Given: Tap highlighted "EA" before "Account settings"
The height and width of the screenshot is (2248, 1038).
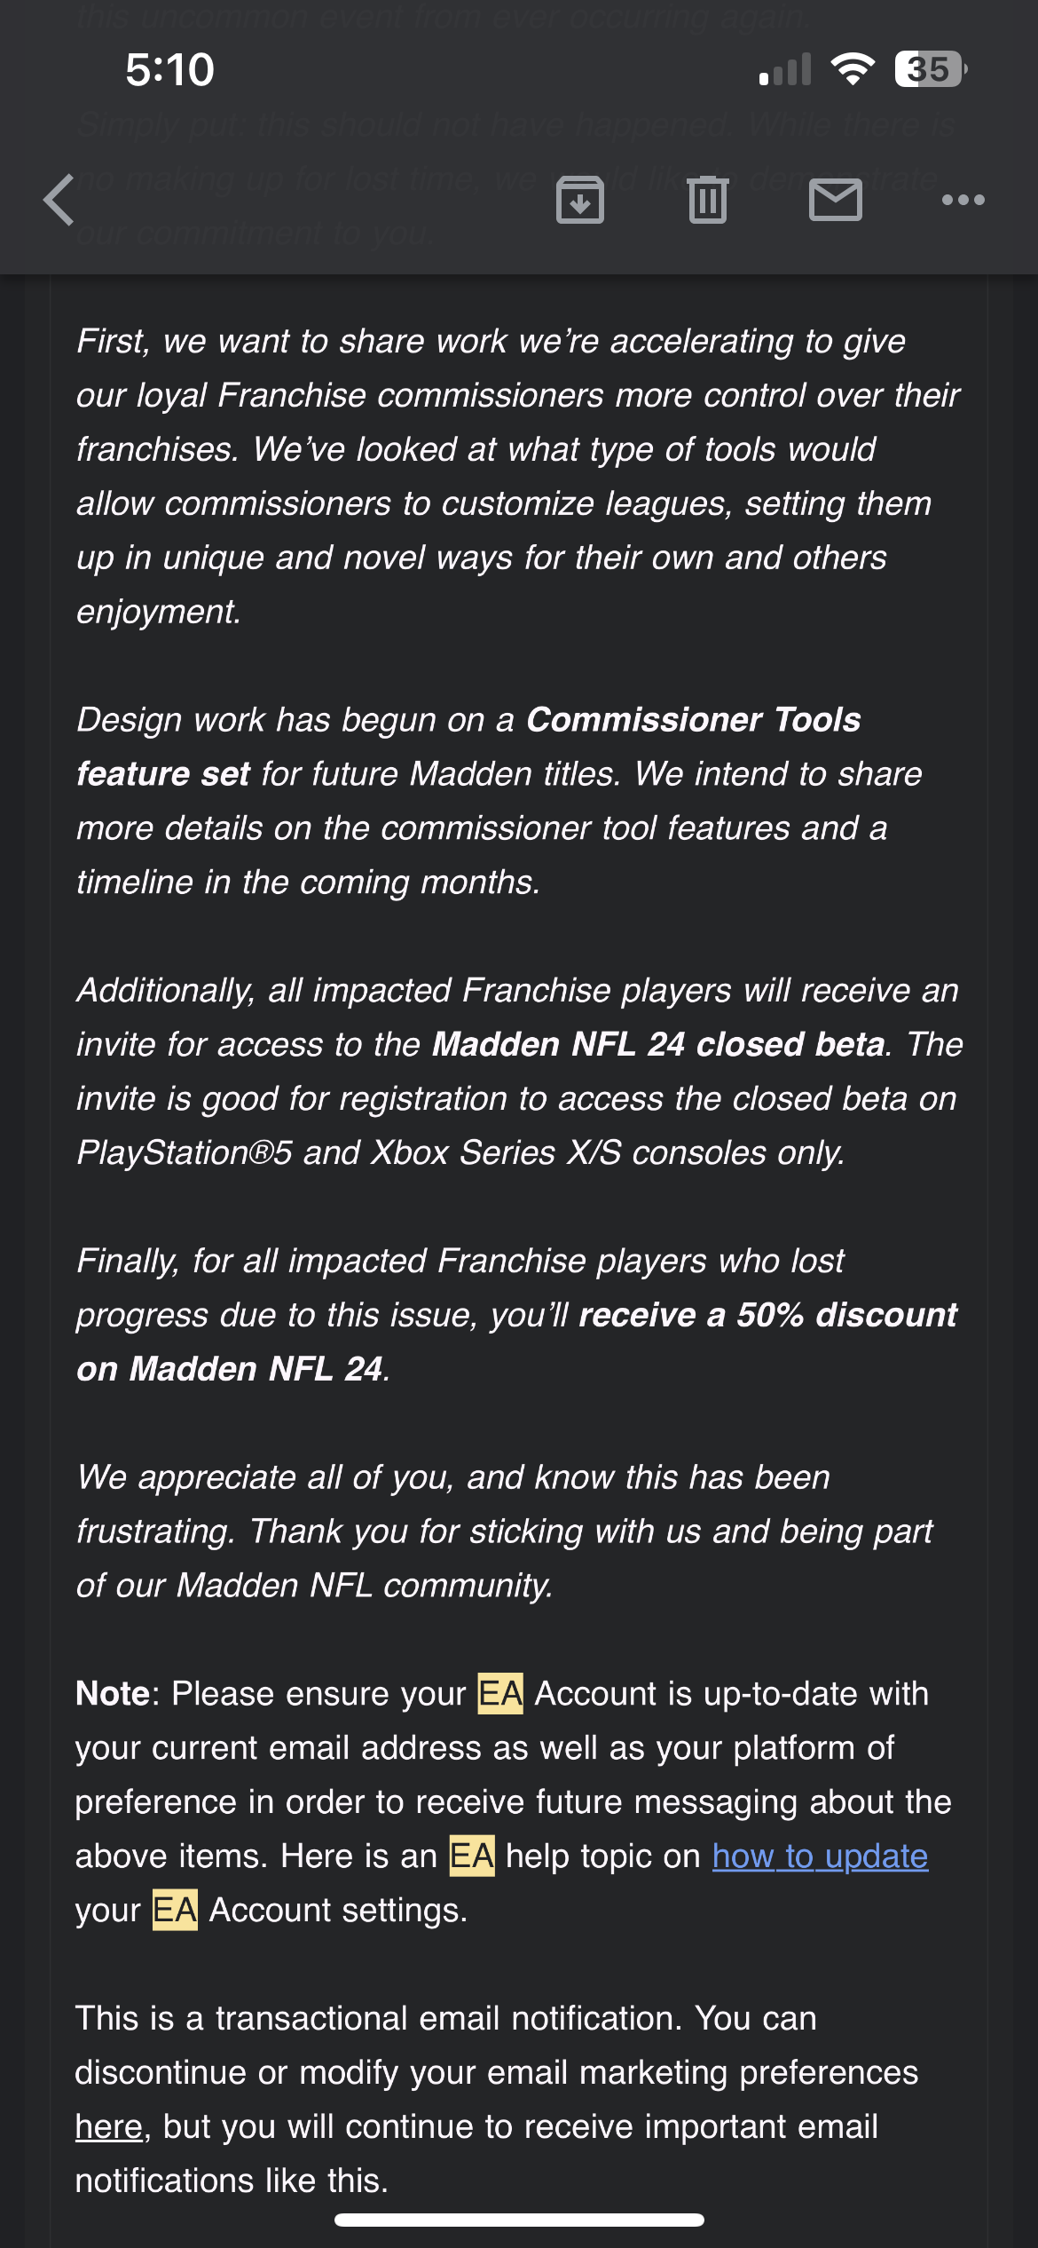Looking at the screenshot, I should click(175, 1911).
